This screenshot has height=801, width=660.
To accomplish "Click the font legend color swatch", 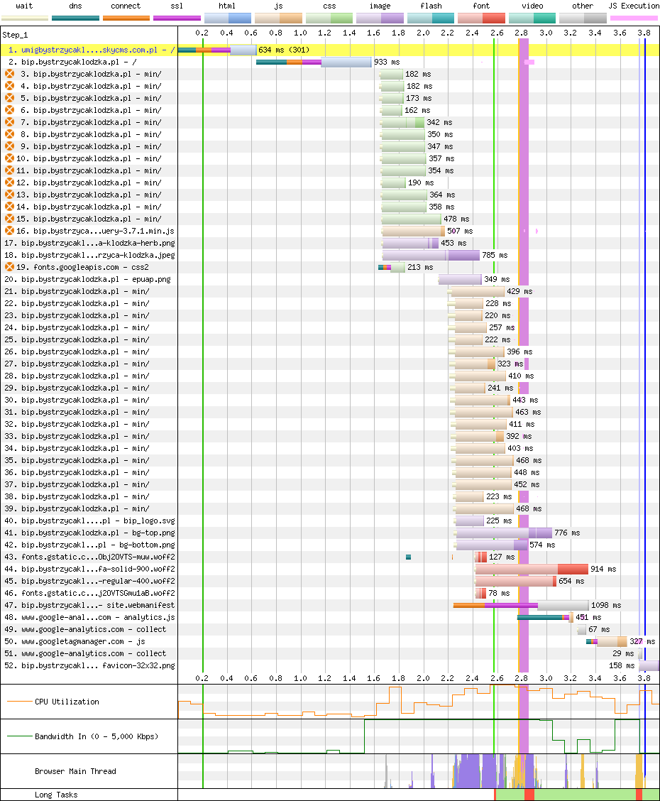I will [x=481, y=18].
